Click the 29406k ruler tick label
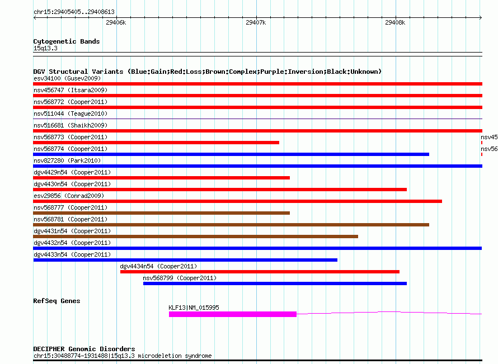 point(116,22)
